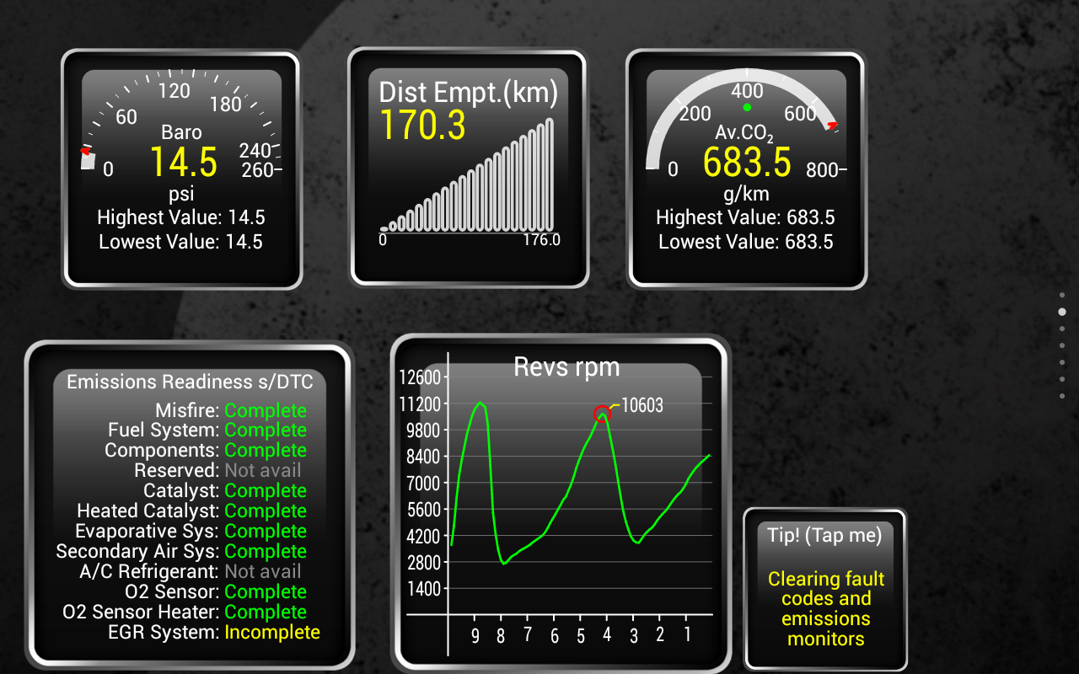Click the red needle on Baro gauge
1079x674 pixels.
[x=85, y=152]
